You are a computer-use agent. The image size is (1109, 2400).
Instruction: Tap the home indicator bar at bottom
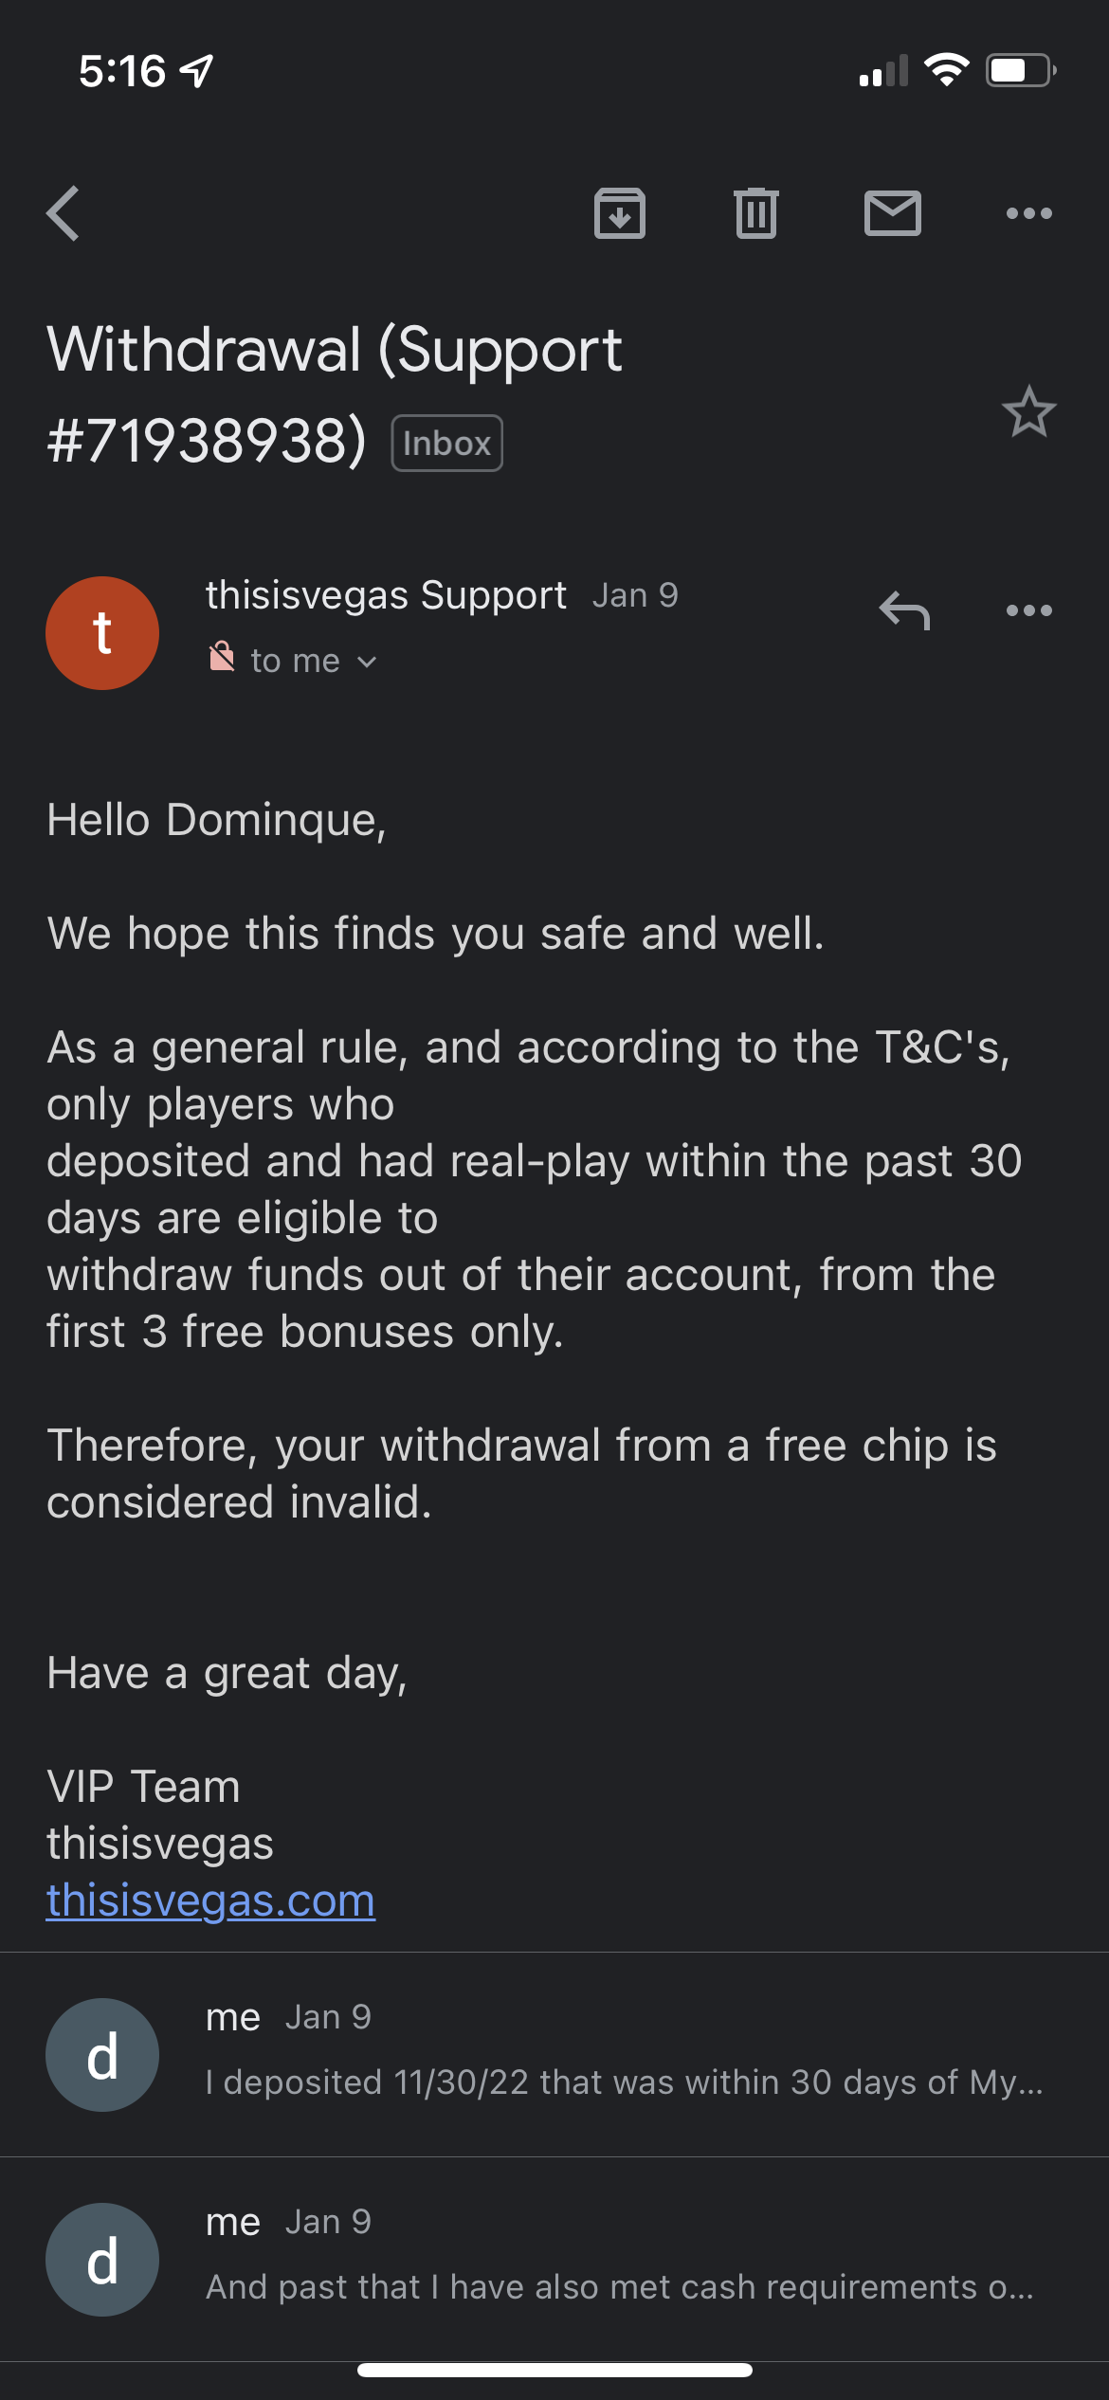pyautogui.click(x=554, y=2370)
